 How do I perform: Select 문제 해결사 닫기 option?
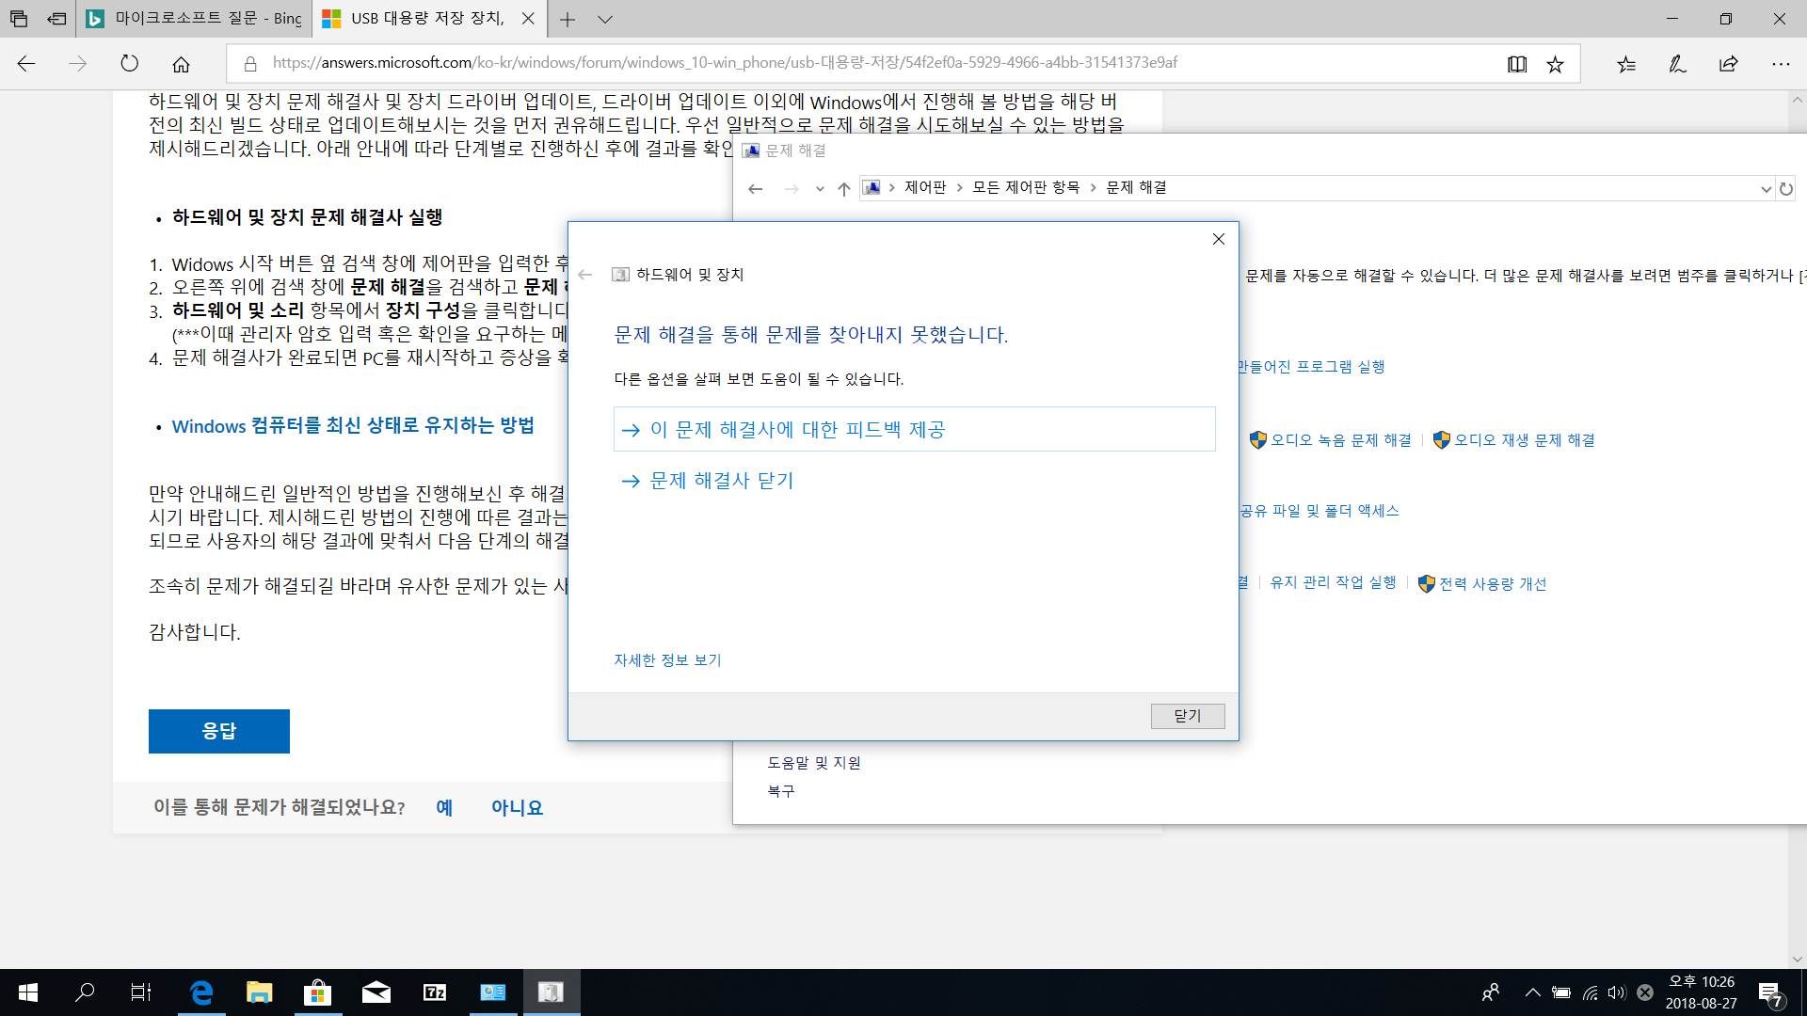click(722, 481)
